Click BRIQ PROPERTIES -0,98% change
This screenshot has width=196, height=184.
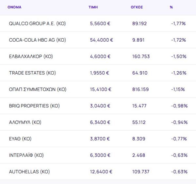click(x=179, y=106)
